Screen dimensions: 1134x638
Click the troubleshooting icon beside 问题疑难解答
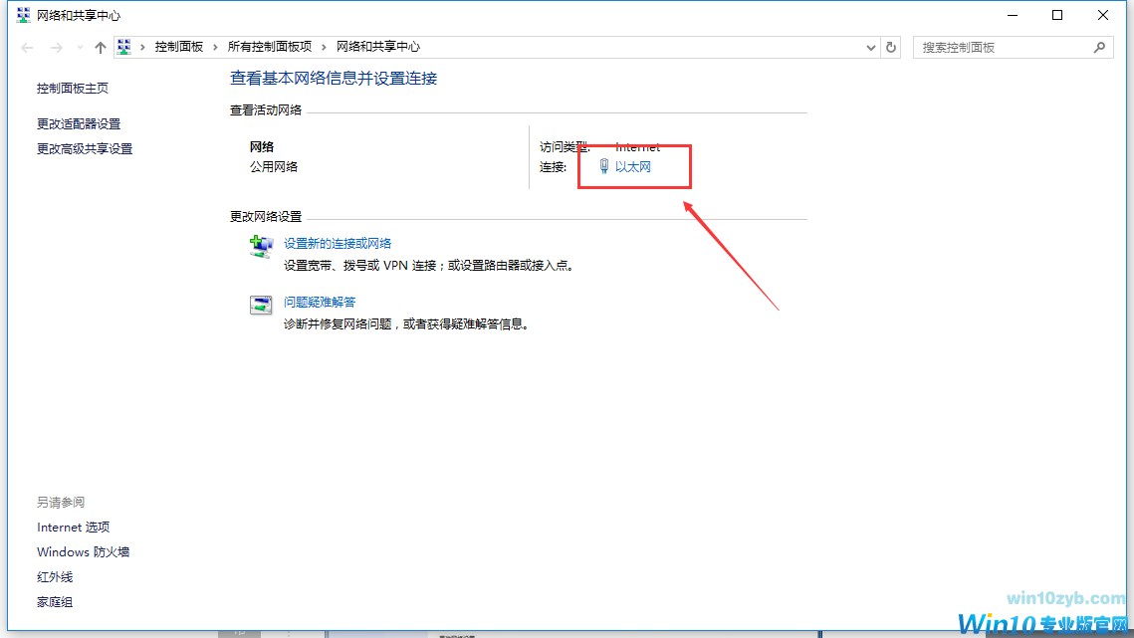(261, 305)
